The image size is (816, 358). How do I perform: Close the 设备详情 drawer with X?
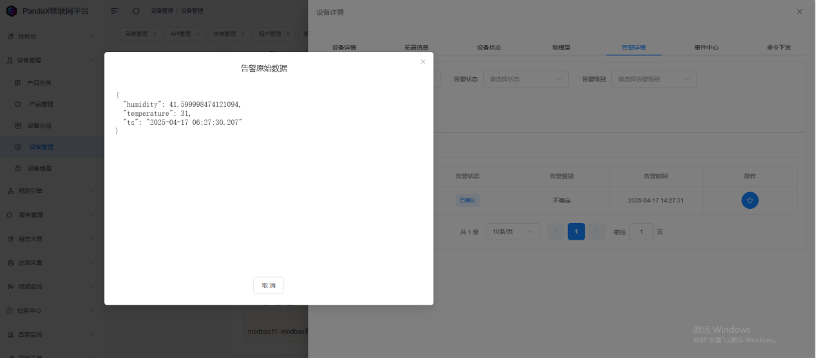(x=800, y=12)
